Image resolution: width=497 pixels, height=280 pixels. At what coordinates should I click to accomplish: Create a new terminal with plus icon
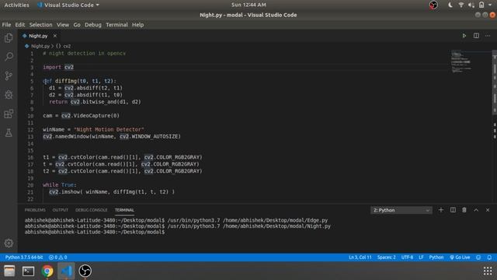[440, 210]
